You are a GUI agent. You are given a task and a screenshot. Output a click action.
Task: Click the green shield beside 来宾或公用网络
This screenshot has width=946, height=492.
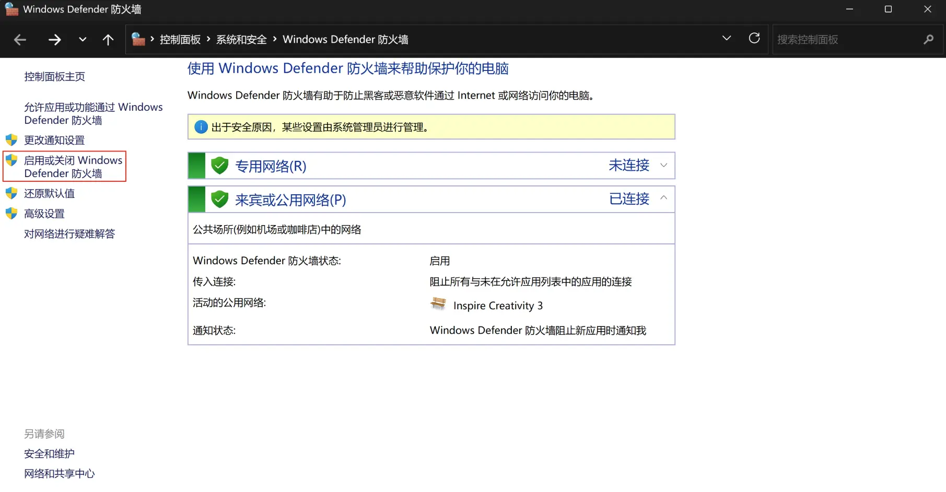point(220,200)
